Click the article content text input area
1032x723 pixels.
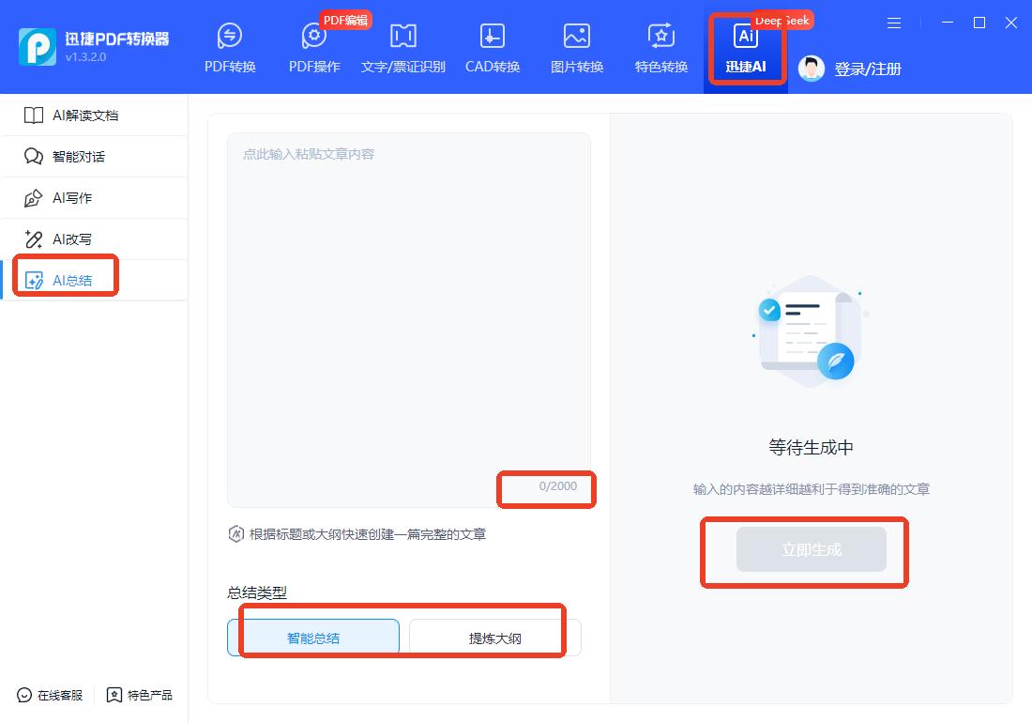[408, 310]
